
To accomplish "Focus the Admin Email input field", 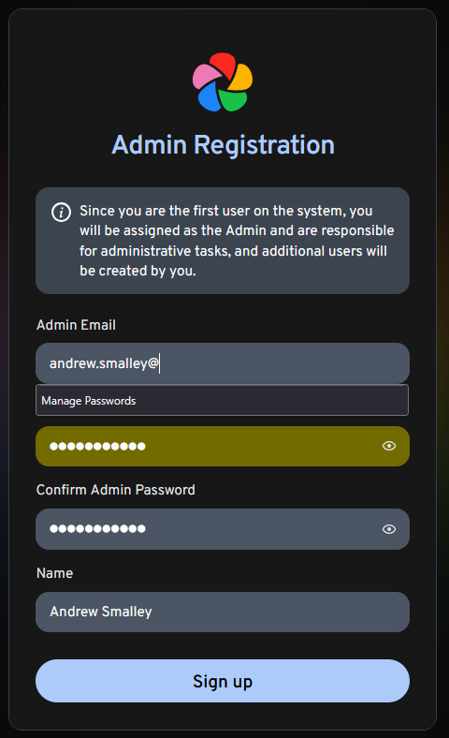I will point(223,363).
